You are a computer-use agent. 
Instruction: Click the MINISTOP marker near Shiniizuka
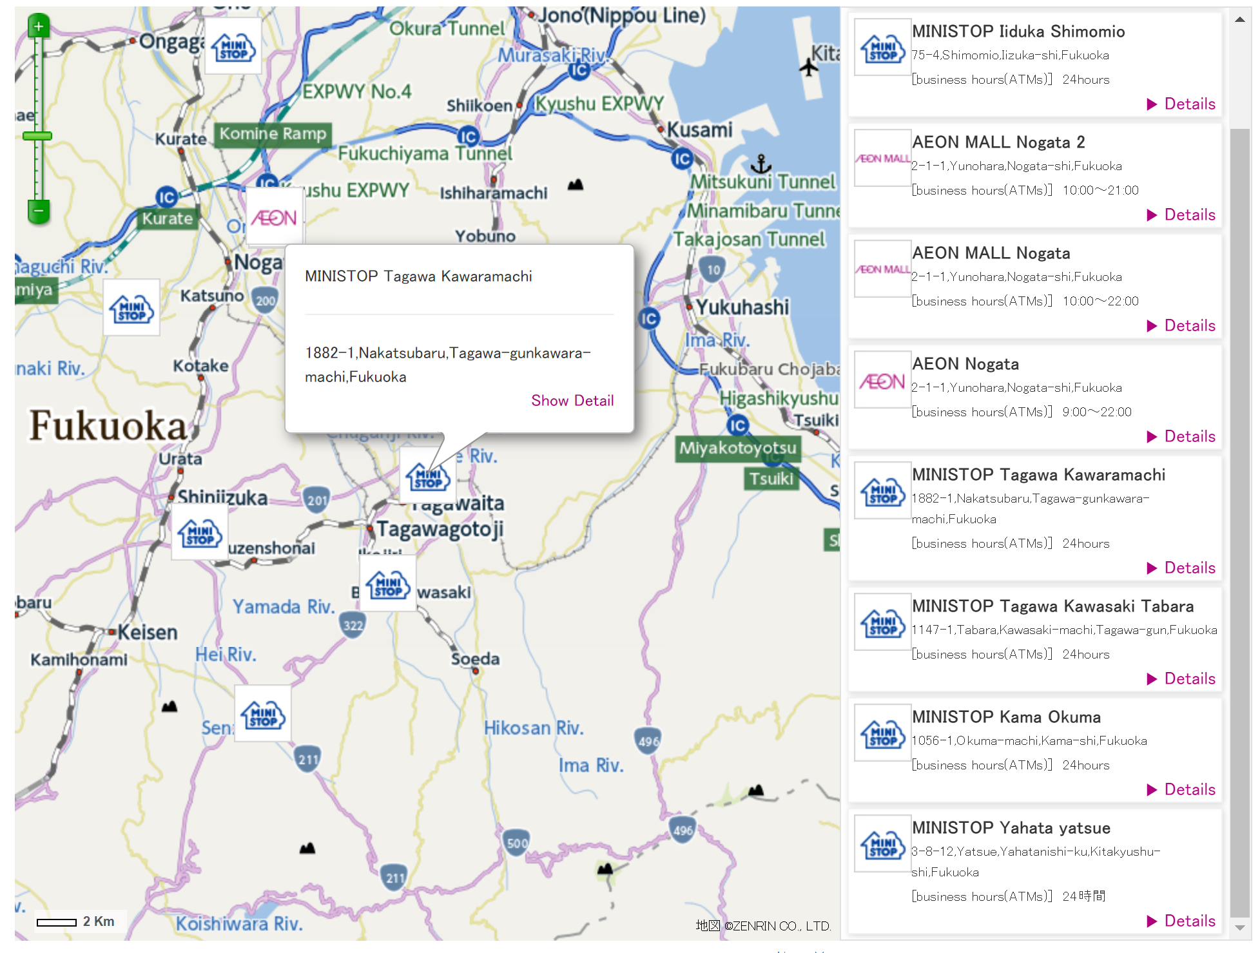pos(200,532)
